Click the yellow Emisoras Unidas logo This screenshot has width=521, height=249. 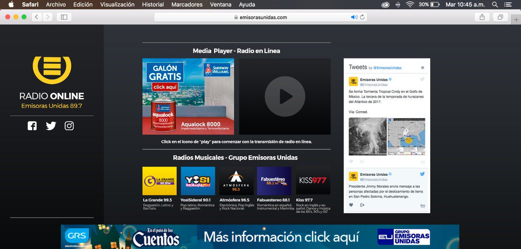(x=52, y=69)
